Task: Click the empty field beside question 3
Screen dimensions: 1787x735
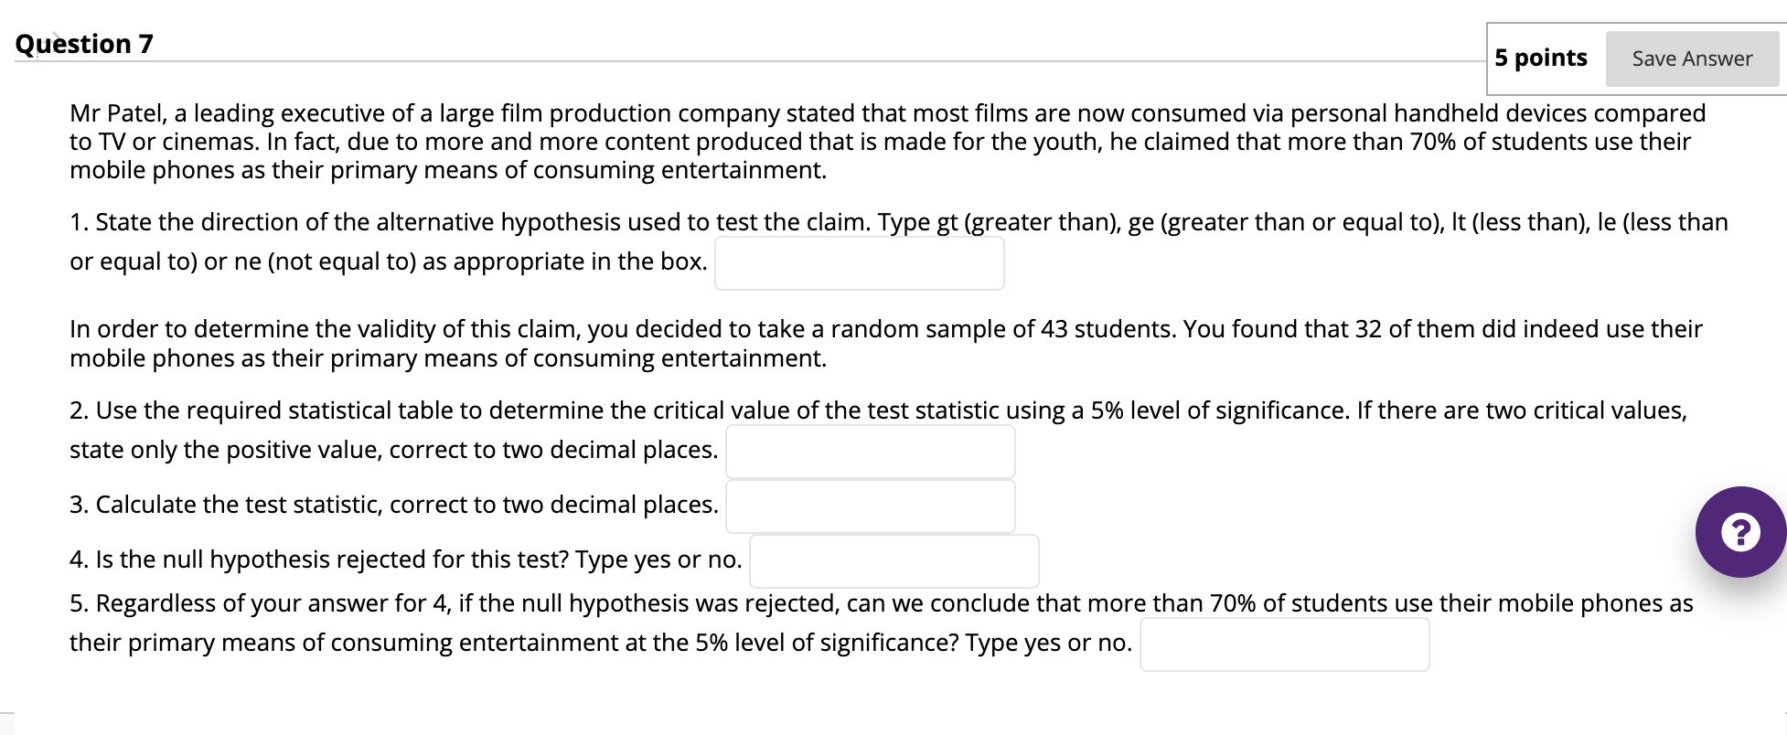Action: click(x=870, y=506)
